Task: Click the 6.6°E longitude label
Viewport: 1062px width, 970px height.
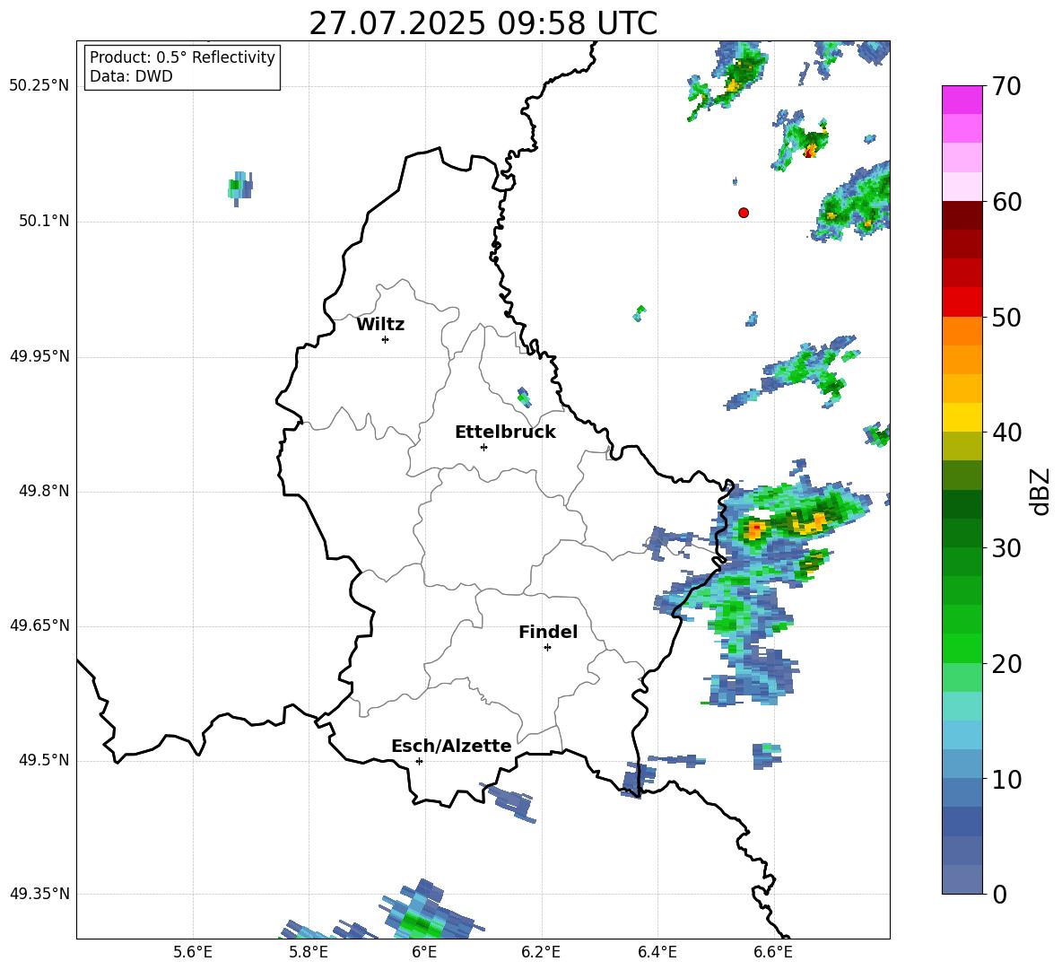Action: (773, 952)
